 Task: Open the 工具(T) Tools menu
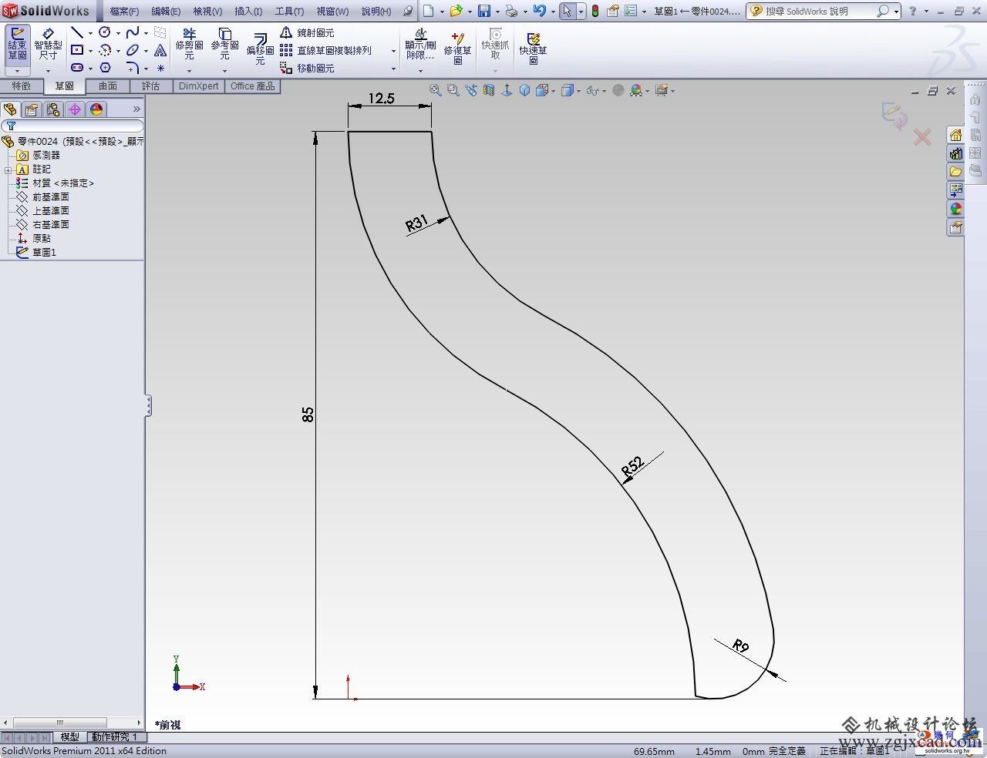[290, 12]
